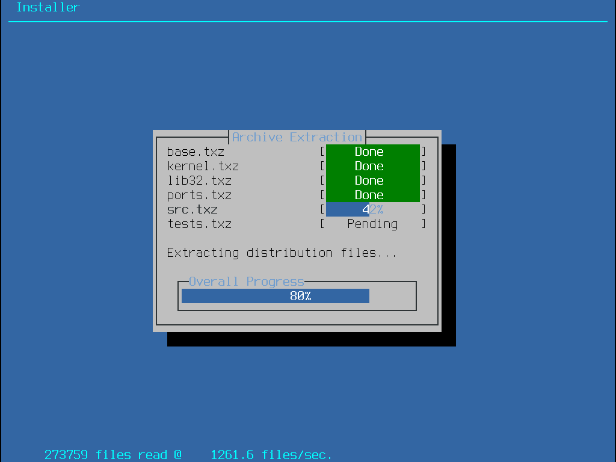Click the ports.txz Done status marker
Viewport: 616px width, 462px height.
point(369,195)
